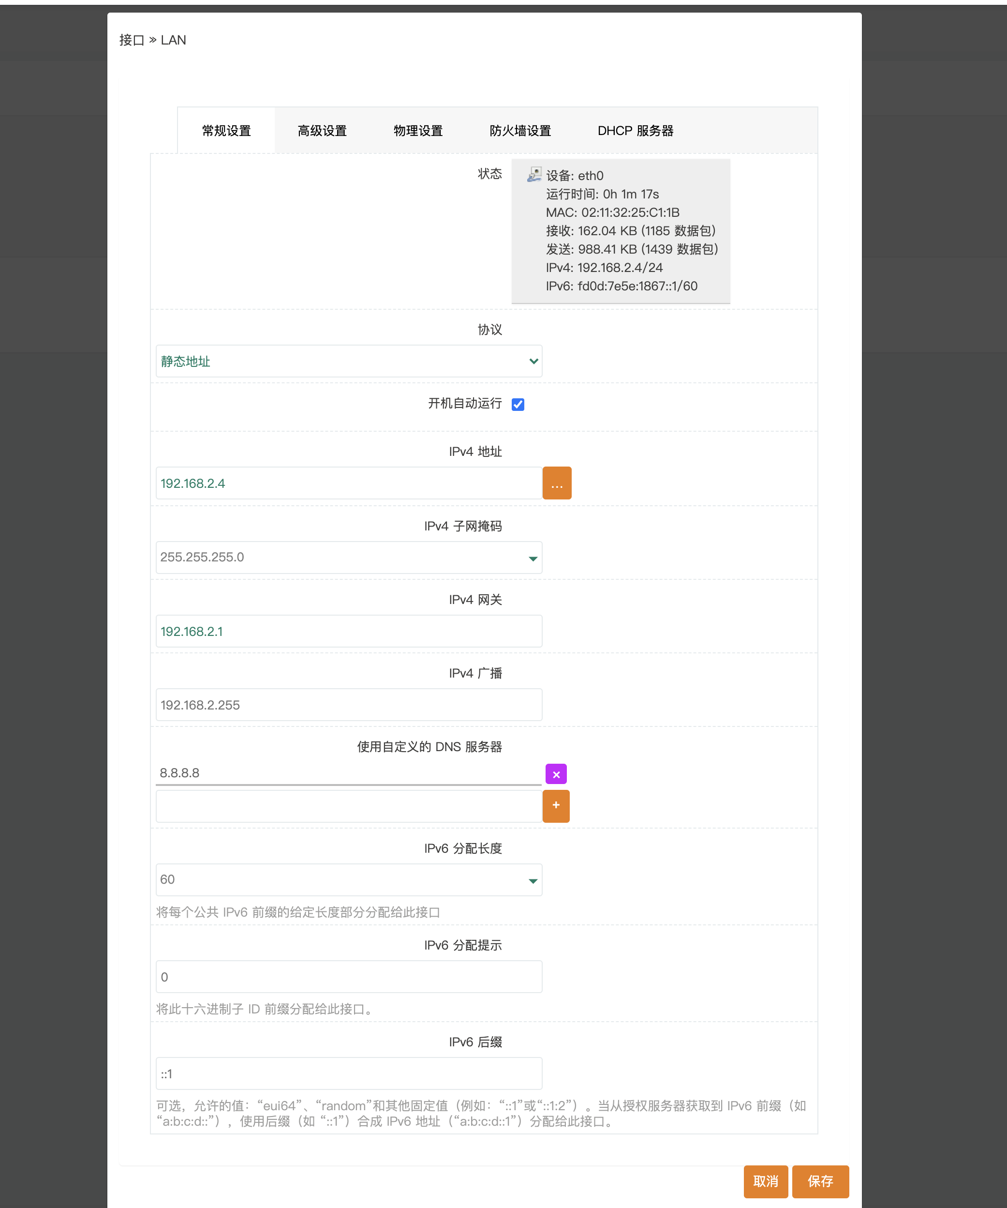This screenshot has height=1208, width=1007.
Task: Click the empty new DNS server field
Action: (x=349, y=806)
